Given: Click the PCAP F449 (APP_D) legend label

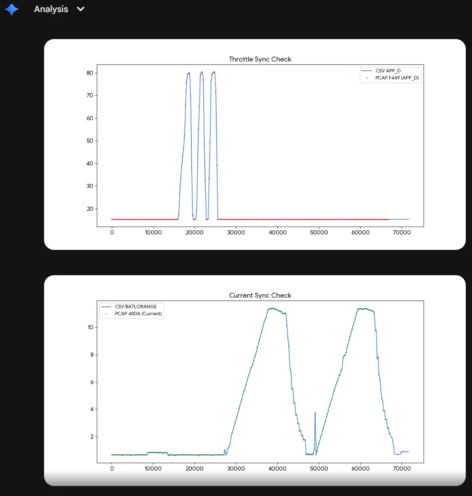Looking at the screenshot, I should point(397,78).
